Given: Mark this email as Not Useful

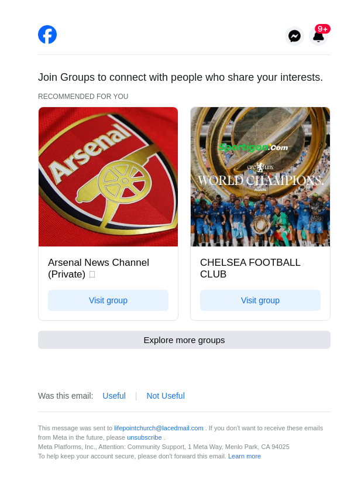Looking at the screenshot, I should pyautogui.click(x=166, y=396).
